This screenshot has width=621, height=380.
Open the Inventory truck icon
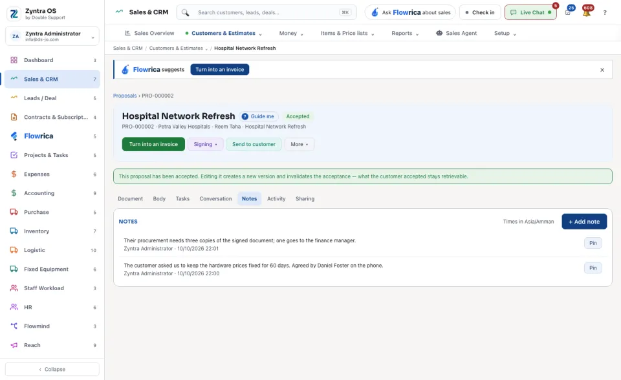coord(14,231)
